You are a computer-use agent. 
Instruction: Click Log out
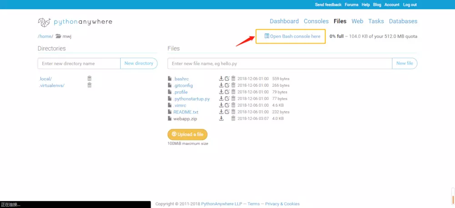(x=410, y=5)
